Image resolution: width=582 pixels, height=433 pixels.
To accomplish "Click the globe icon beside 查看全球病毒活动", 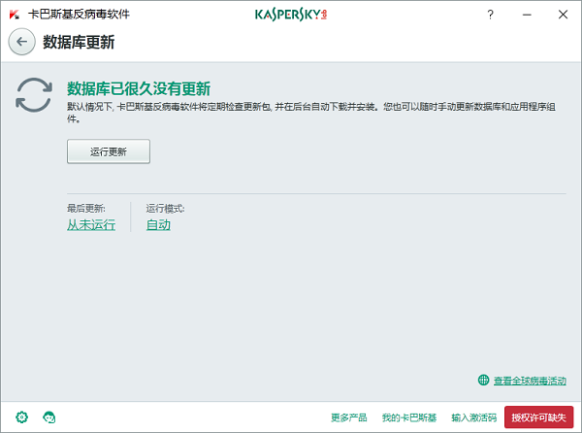I will pyautogui.click(x=483, y=380).
